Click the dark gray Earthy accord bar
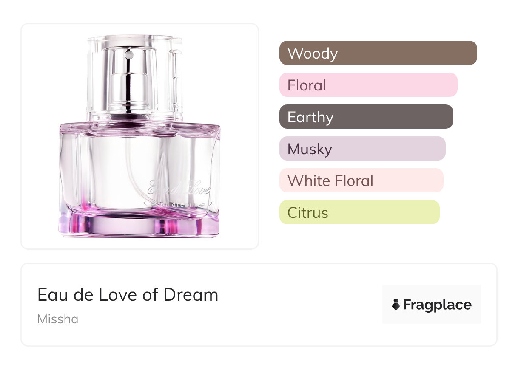The width and height of the screenshot is (518, 367). click(x=366, y=117)
